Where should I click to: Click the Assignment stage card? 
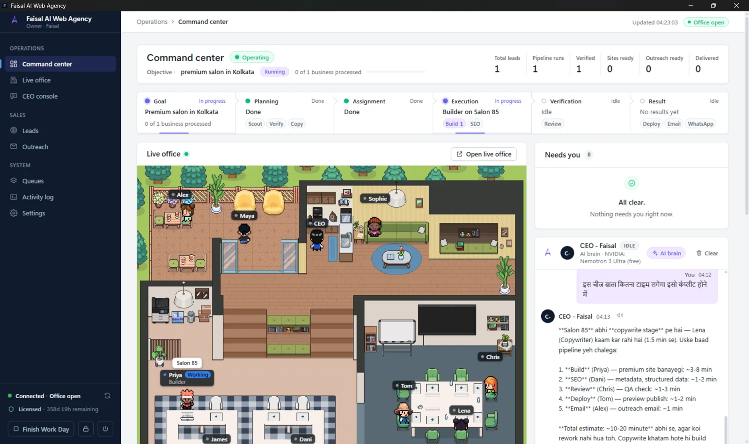(x=383, y=113)
